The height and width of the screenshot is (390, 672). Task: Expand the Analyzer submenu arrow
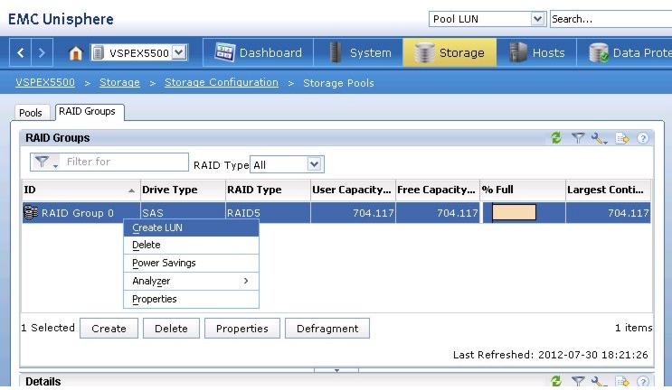[x=246, y=281]
